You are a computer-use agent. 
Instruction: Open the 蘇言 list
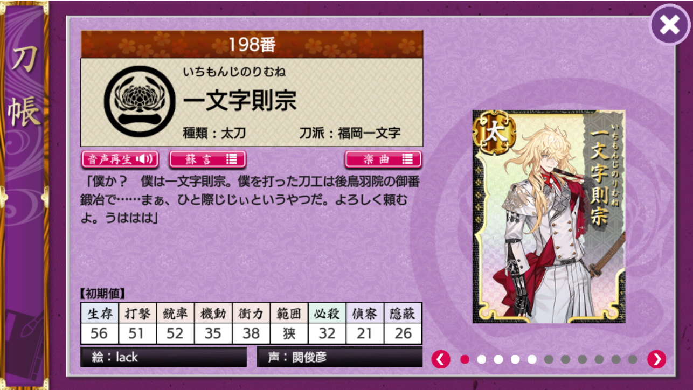[x=207, y=159]
